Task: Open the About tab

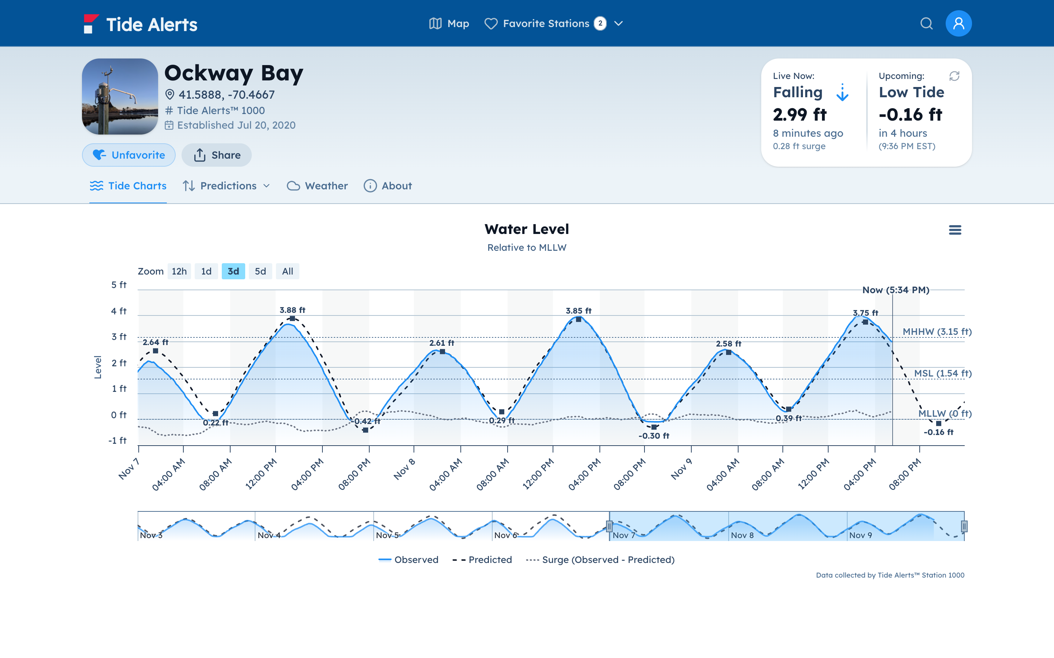Action: pyautogui.click(x=388, y=186)
